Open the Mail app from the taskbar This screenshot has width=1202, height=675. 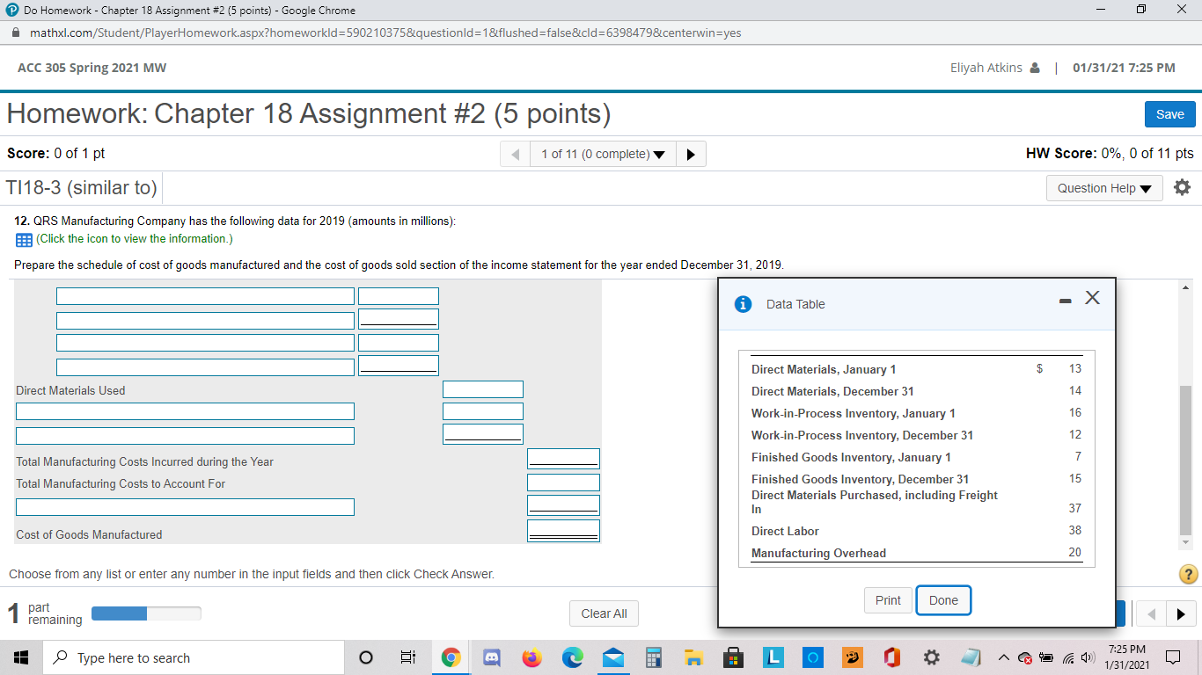612,657
